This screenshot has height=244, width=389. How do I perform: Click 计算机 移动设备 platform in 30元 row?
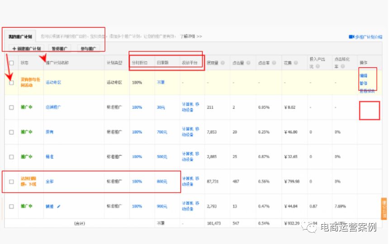[190, 107]
